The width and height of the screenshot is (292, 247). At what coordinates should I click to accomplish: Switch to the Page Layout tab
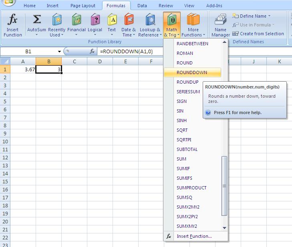(x=83, y=6)
